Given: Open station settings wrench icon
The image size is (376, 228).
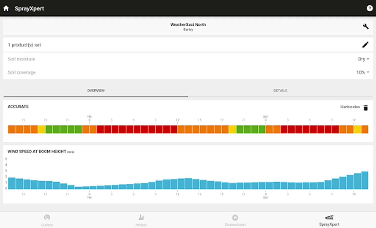Looking at the screenshot, I should pyautogui.click(x=366, y=26).
